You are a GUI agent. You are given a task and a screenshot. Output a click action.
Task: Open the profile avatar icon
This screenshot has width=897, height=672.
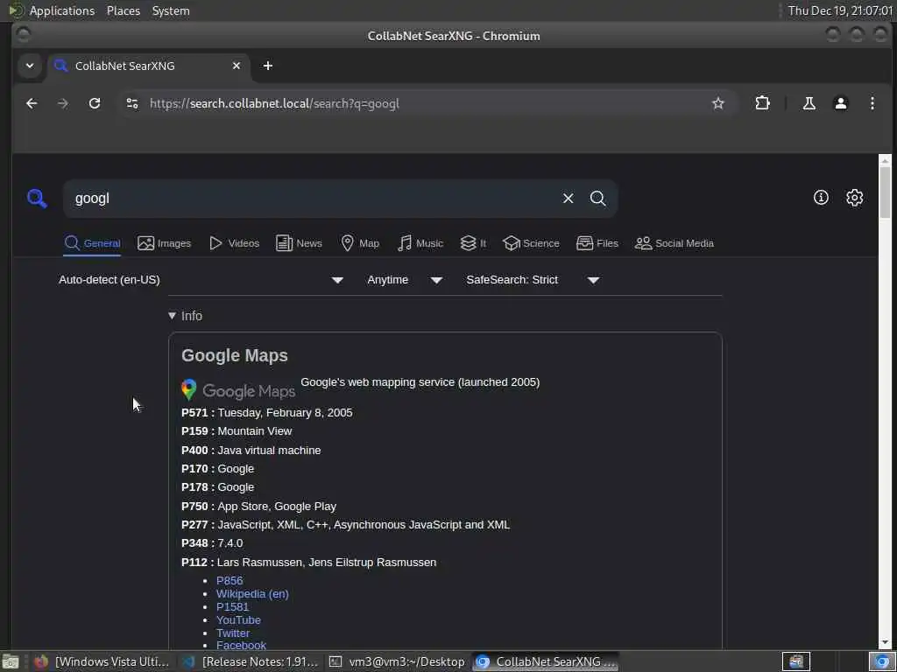(x=840, y=103)
